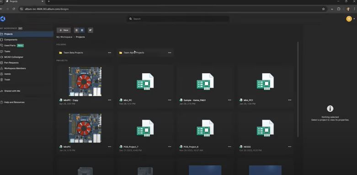Click the Sample - Kame_FMU1 project name
The image size is (357, 175).
(x=194, y=100)
